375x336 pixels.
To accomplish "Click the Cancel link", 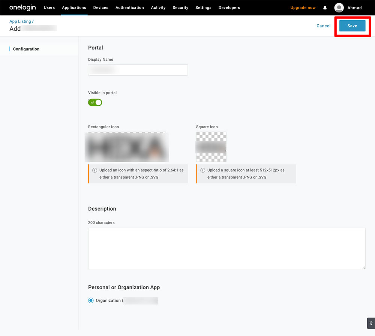I will tap(323, 26).
